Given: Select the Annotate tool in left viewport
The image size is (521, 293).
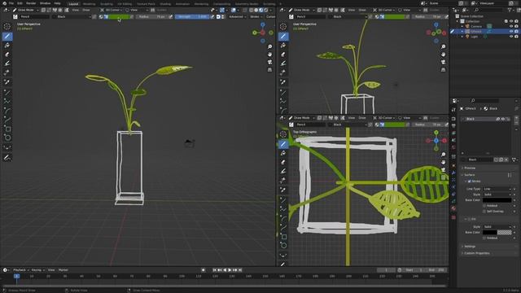Looking at the screenshot, I should [7, 157].
